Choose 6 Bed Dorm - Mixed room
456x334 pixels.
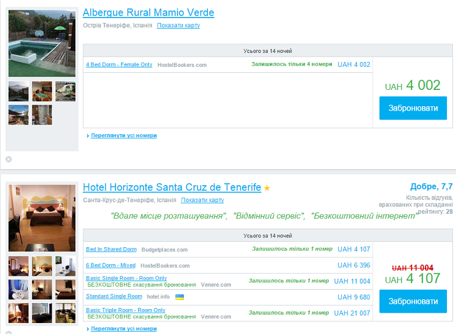111,265
